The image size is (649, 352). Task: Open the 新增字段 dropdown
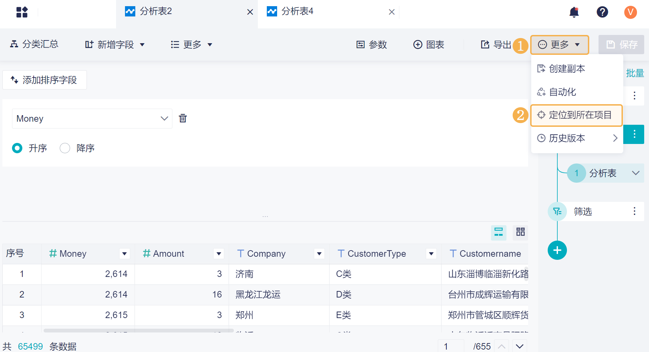pos(115,45)
